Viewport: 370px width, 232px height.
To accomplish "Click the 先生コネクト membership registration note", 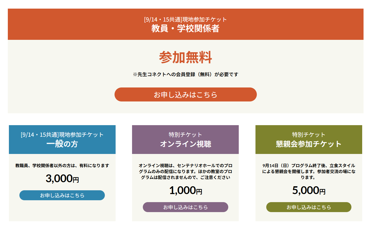I will [x=185, y=75].
